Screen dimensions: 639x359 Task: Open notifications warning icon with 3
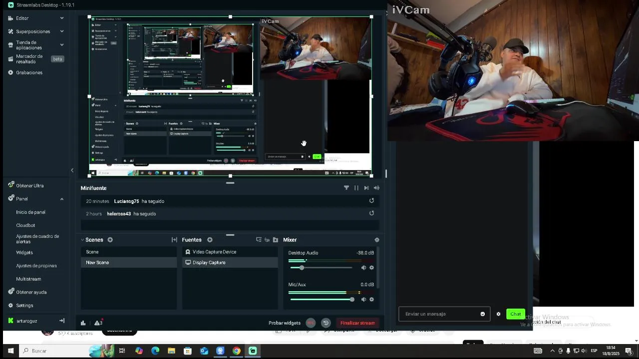pyautogui.click(x=98, y=323)
